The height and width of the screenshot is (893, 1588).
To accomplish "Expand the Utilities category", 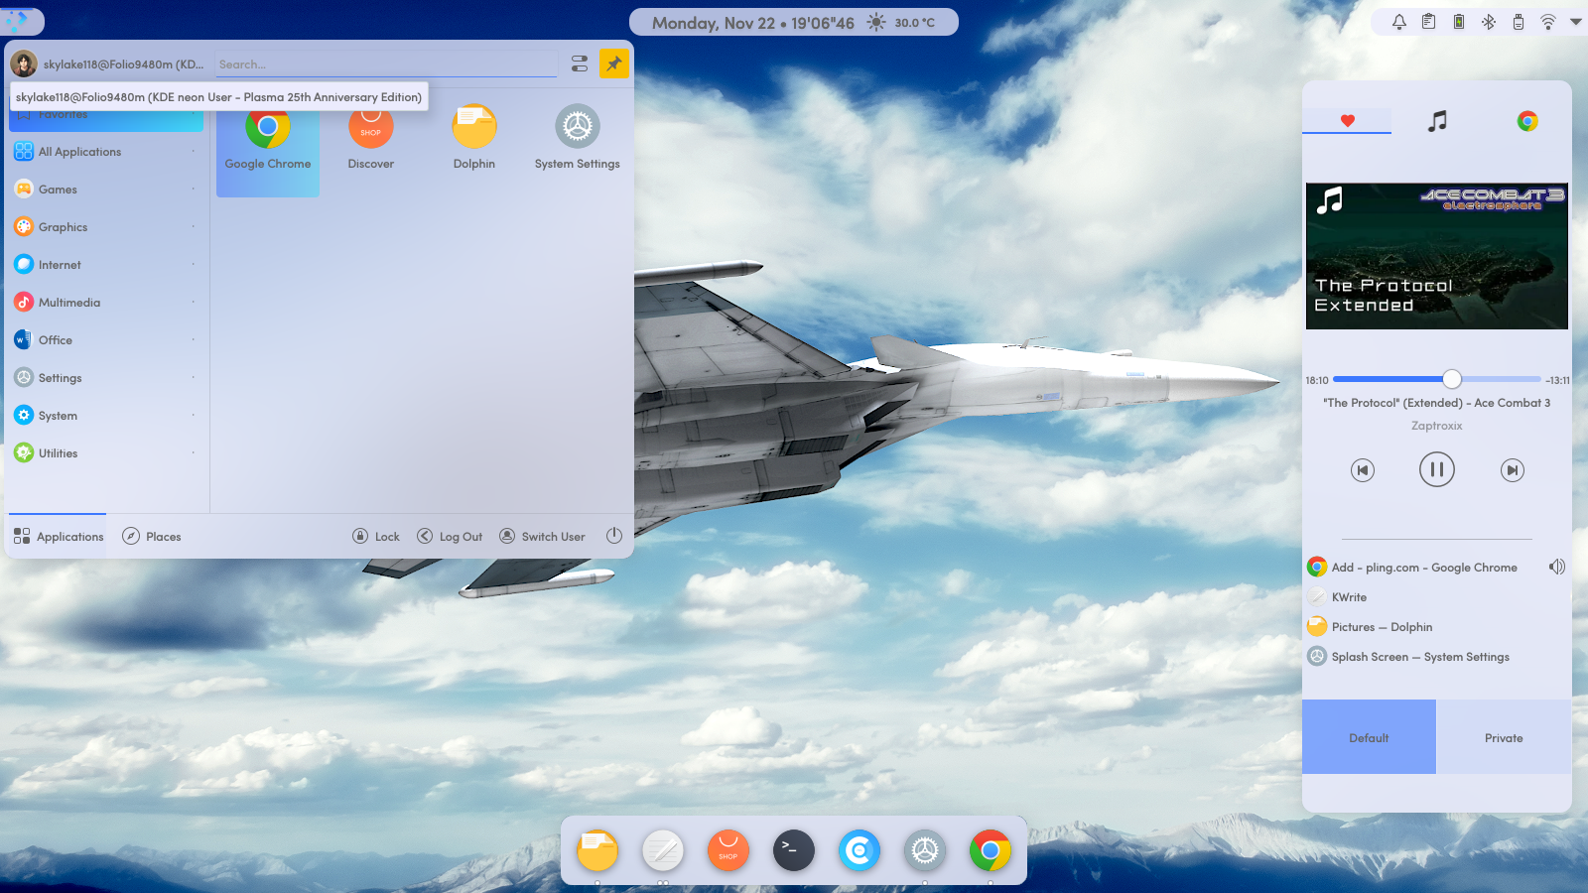I will [106, 453].
